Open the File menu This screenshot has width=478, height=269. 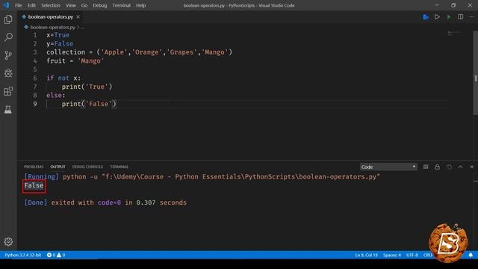[18, 5]
